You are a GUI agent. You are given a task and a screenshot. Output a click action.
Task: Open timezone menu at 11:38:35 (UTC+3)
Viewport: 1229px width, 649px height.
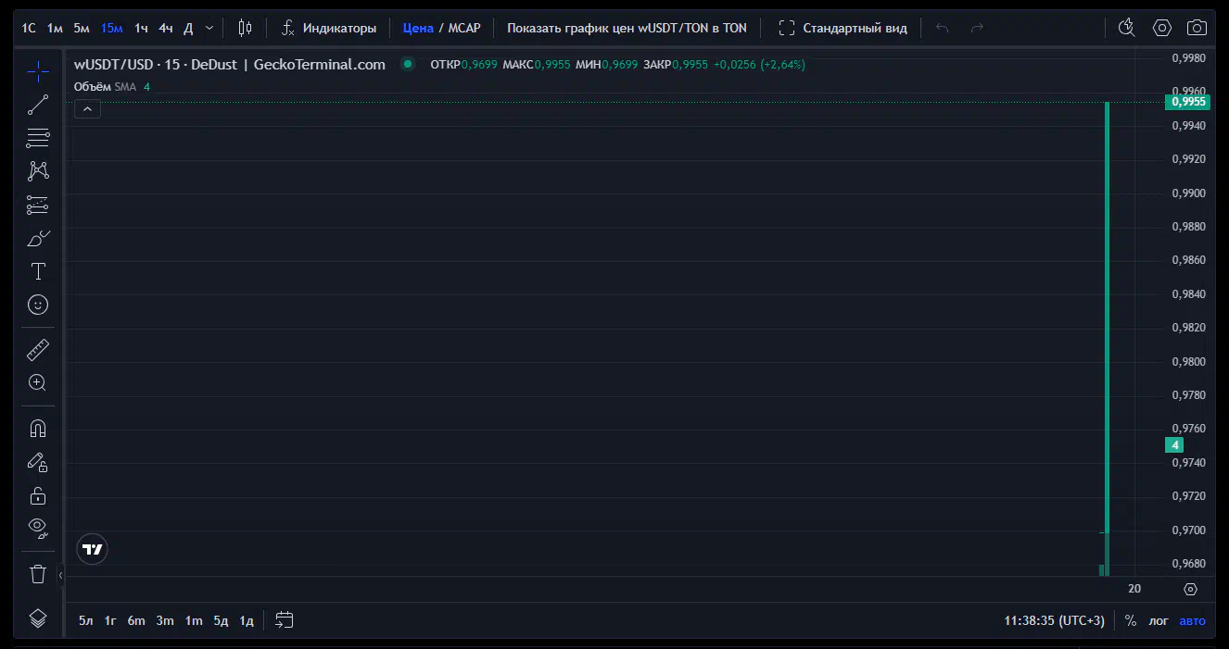(x=1055, y=620)
